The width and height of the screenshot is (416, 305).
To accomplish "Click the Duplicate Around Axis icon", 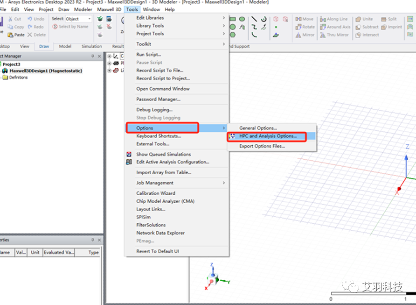I will pos(323,27).
